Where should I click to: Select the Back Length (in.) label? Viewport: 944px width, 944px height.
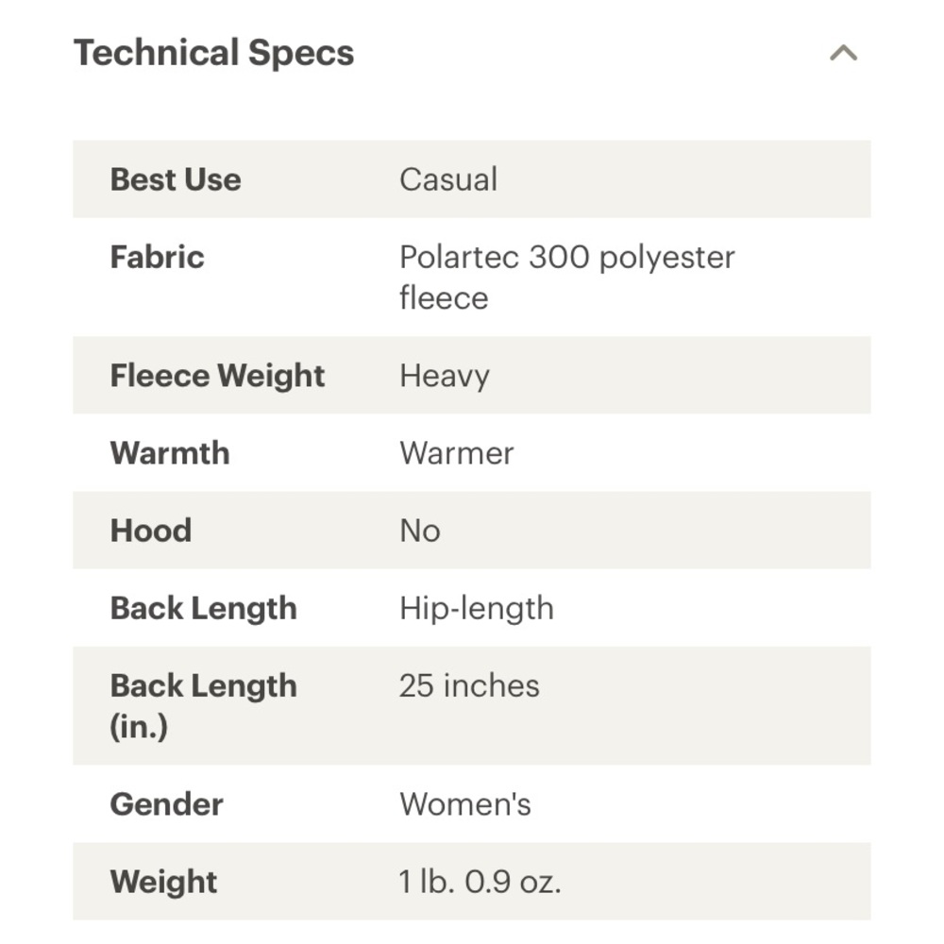[204, 705]
